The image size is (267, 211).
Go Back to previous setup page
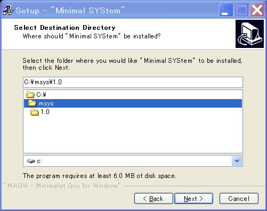pyautogui.click(x=153, y=199)
